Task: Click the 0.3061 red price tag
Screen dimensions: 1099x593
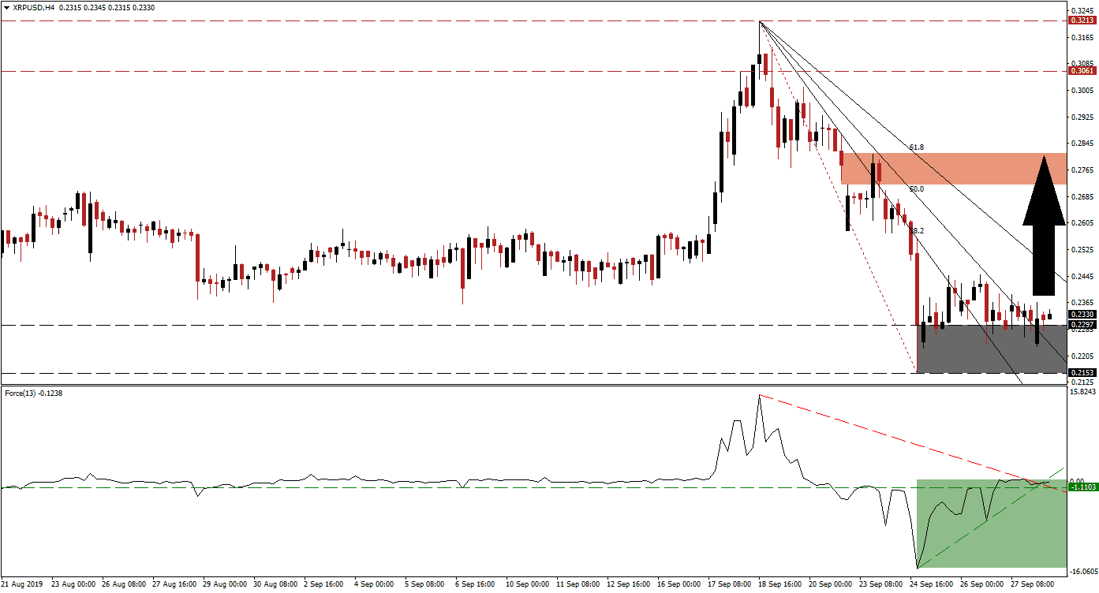Action: [1080, 71]
